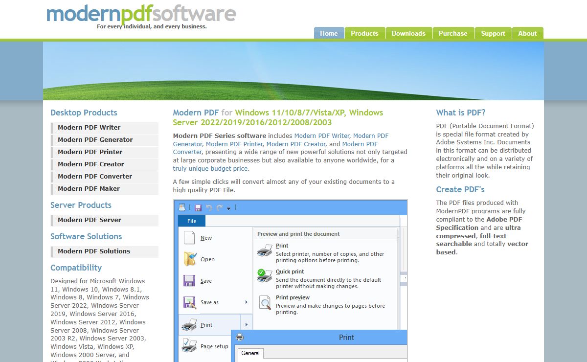Expand the Print submenu arrow in File menu
The height and width of the screenshot is (362, 587).
[x=247, y=324]
